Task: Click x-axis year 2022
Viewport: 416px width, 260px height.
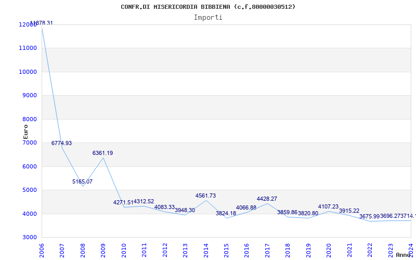Action: [x=370, y=250]
